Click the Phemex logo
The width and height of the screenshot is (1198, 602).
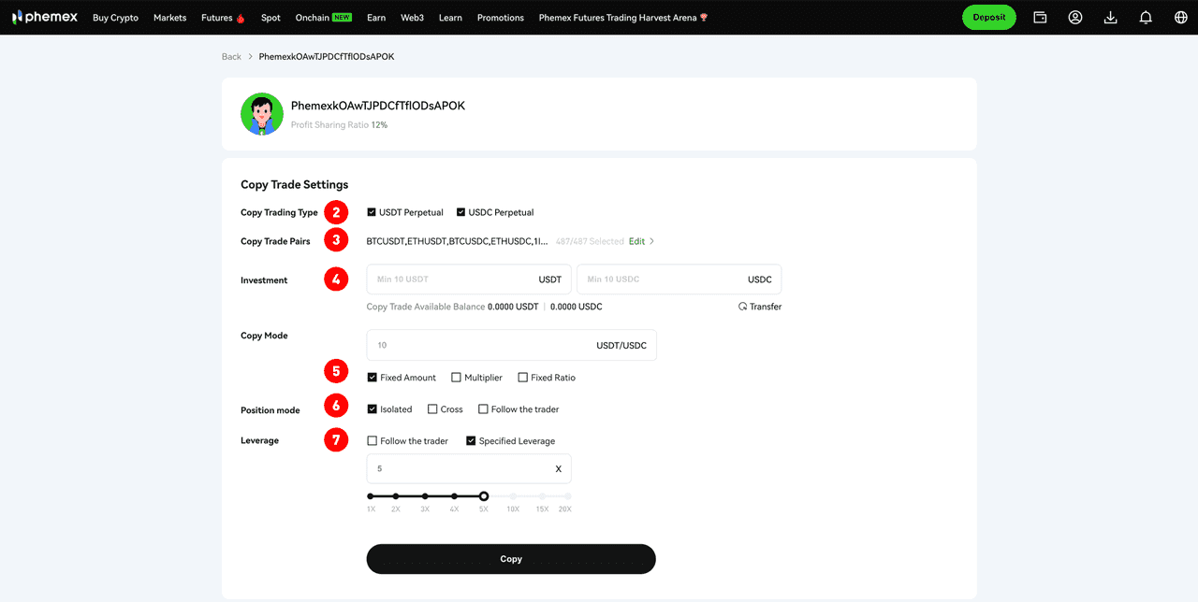[x=45, y=18]
